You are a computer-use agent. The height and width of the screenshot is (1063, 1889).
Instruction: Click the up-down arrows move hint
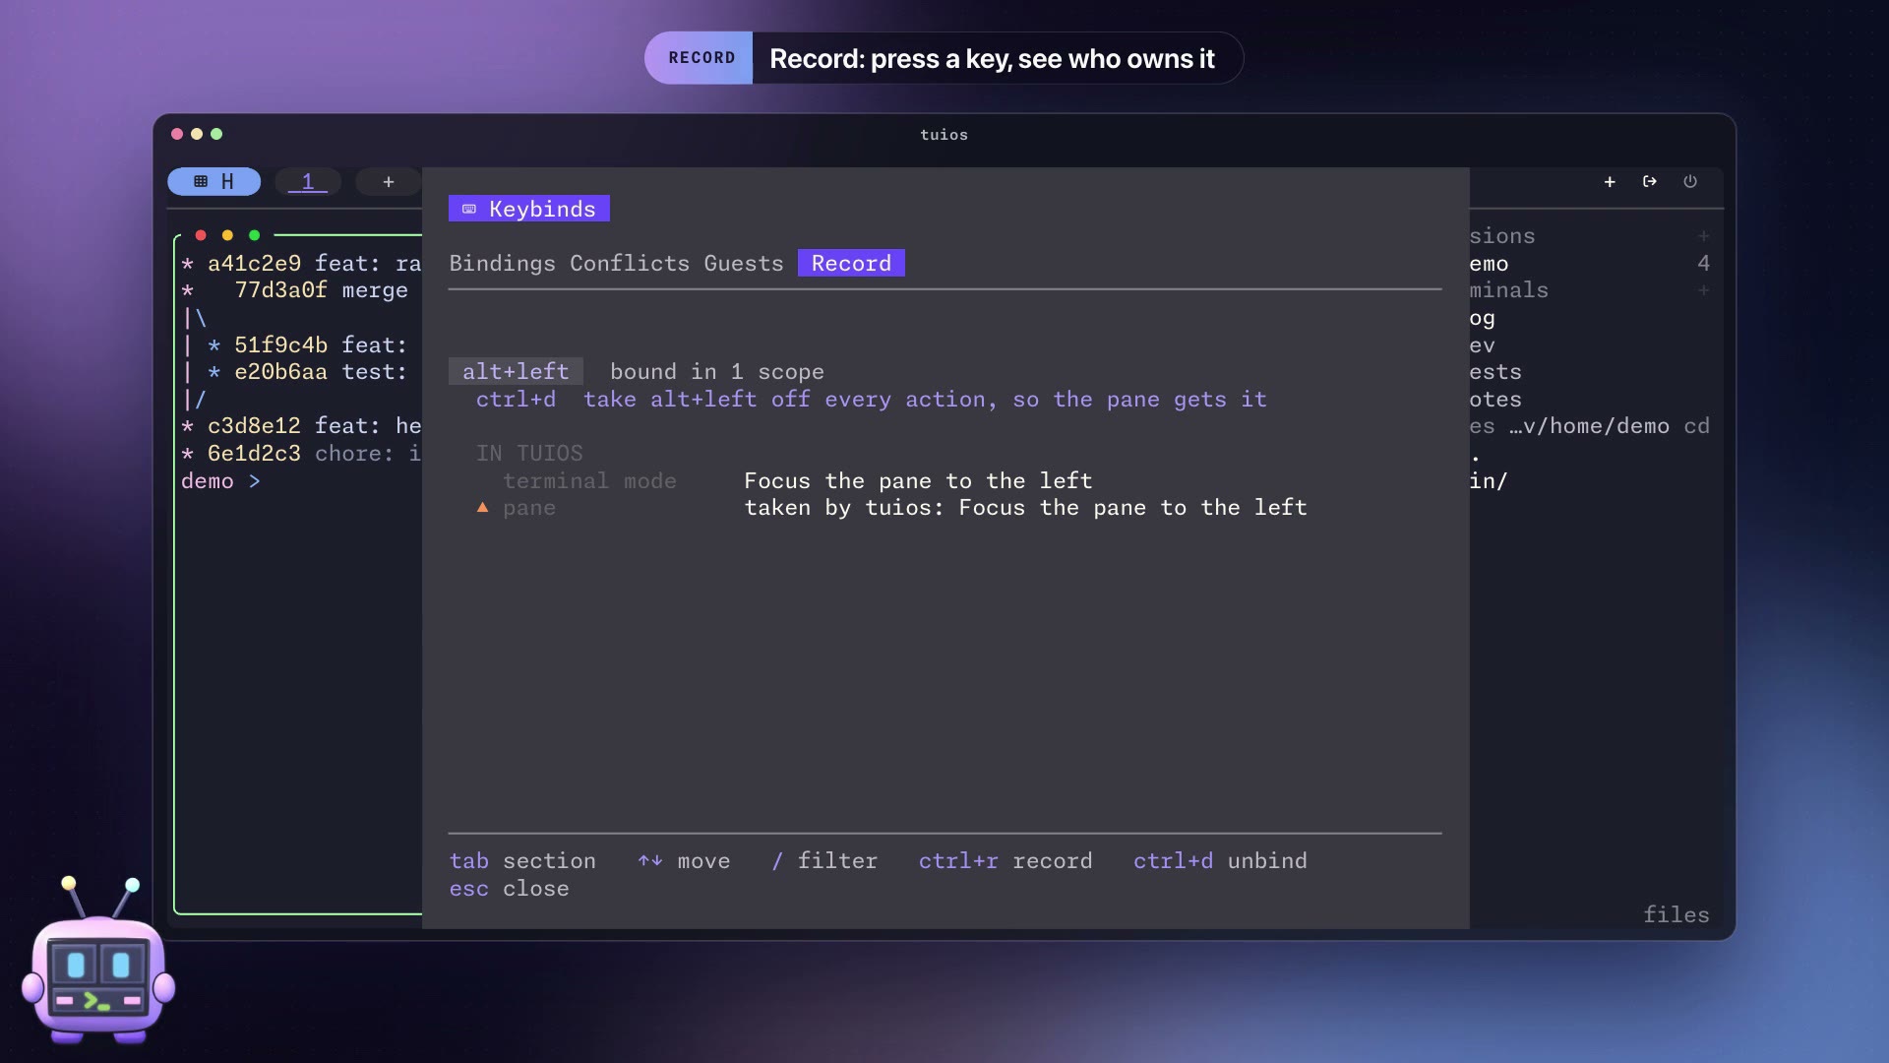click(684, 861)
